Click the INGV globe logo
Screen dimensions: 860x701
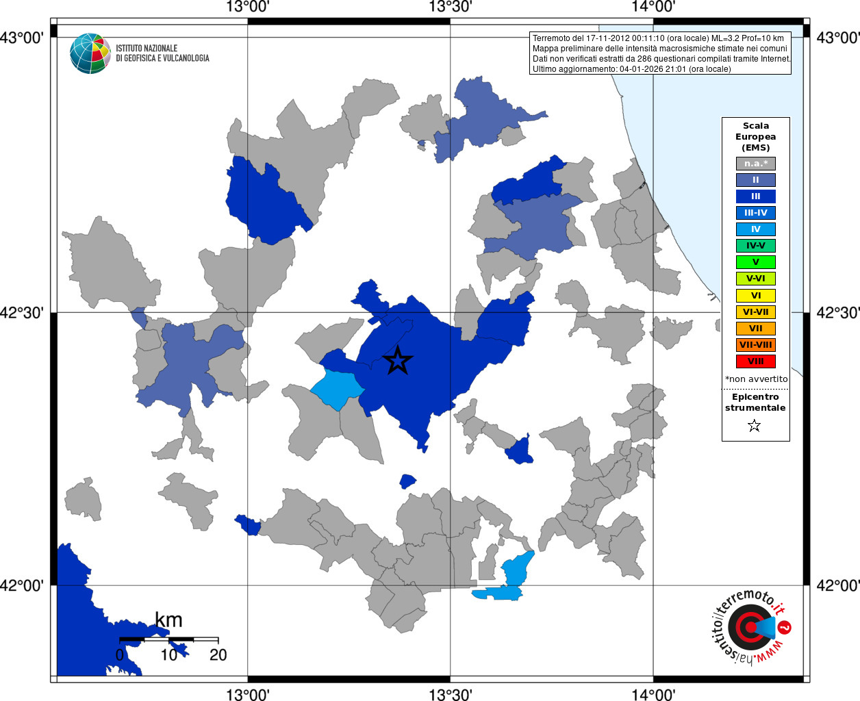click(x=90, y=53)
